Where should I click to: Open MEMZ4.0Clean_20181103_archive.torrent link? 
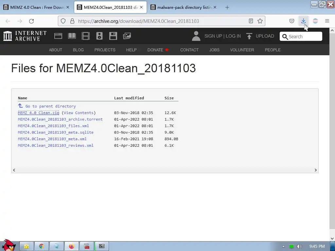coord(60,119)
